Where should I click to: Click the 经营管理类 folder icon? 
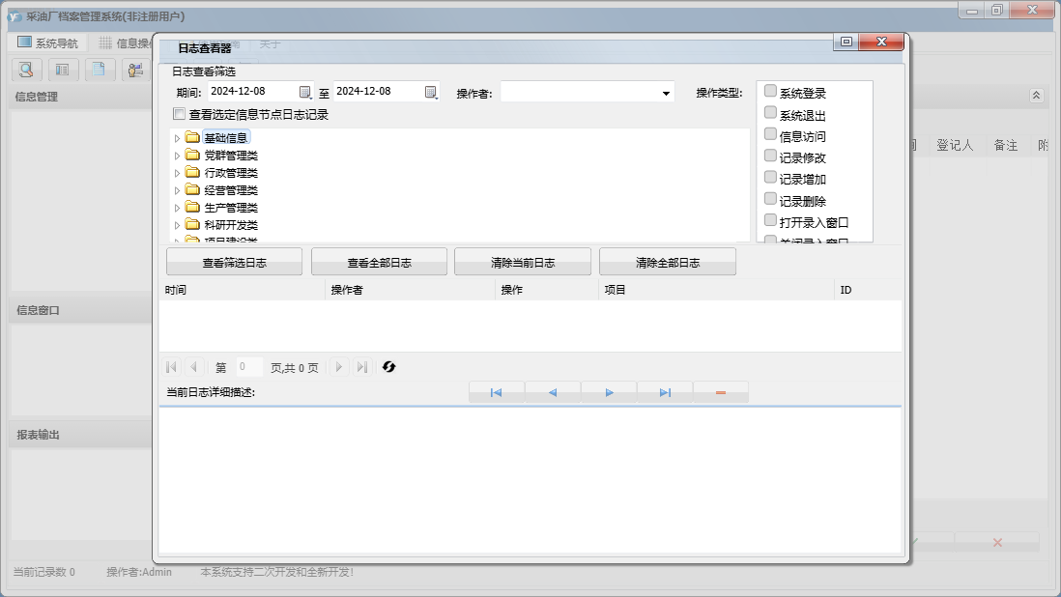click(x=192, y=190)
